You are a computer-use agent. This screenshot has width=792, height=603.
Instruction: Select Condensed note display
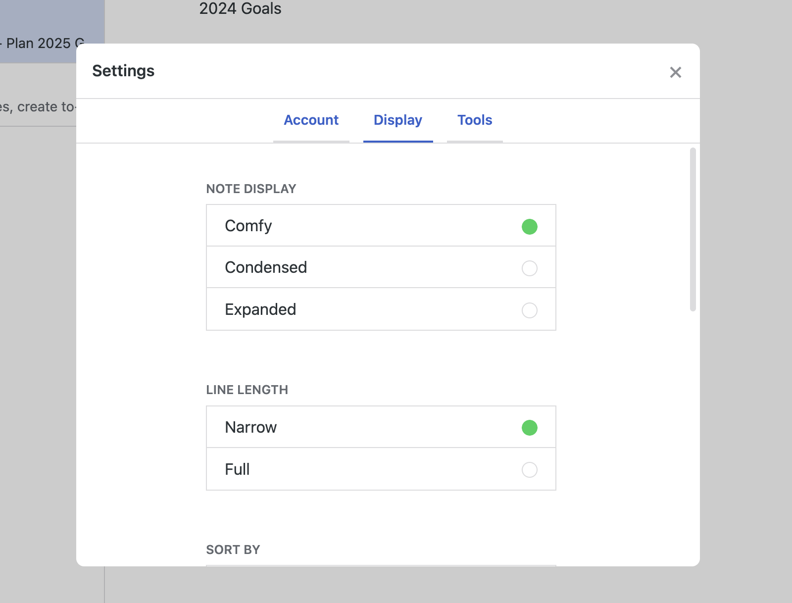point(381,267)
